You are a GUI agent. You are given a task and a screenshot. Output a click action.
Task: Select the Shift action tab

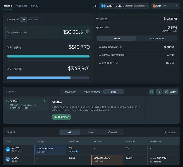tap(113, 92)
